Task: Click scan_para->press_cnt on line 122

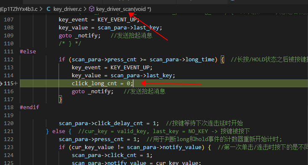Action: (x=91, y=139)
